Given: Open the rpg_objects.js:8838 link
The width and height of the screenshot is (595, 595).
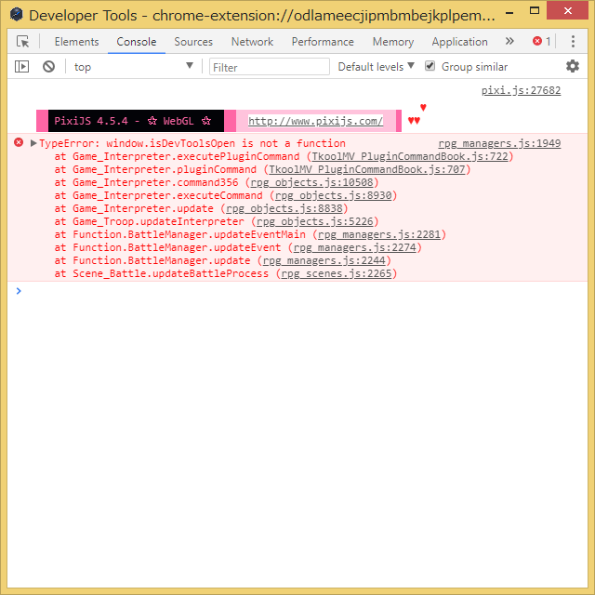Looking at the screenshot, I should 284,208.
